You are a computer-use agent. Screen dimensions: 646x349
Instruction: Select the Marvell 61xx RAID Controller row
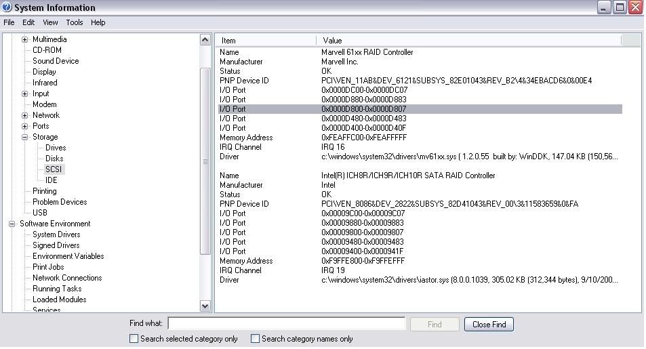coord(420,52)
